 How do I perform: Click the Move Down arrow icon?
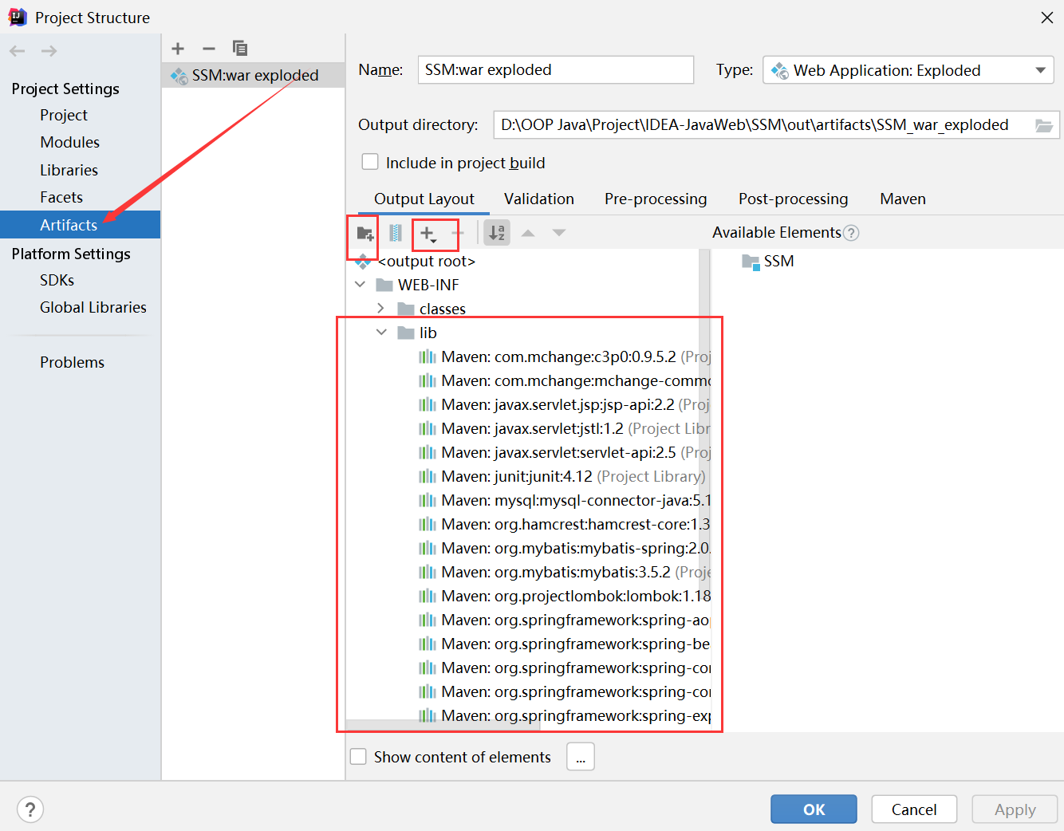[x=559, y=233]
